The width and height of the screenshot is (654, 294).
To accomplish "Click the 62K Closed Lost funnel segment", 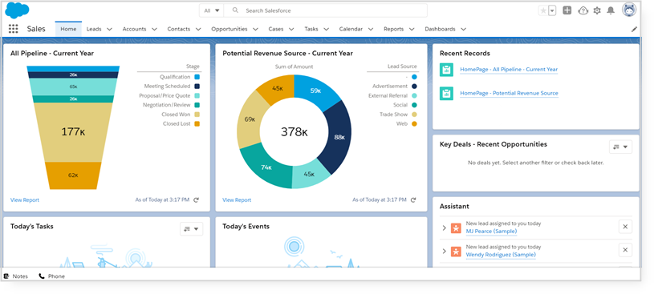I will coord(73,175).
